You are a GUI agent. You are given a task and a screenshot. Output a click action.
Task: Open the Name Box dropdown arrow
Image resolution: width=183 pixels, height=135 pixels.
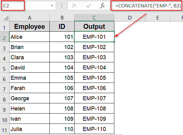pyautogui.click(x=52, y=6)
